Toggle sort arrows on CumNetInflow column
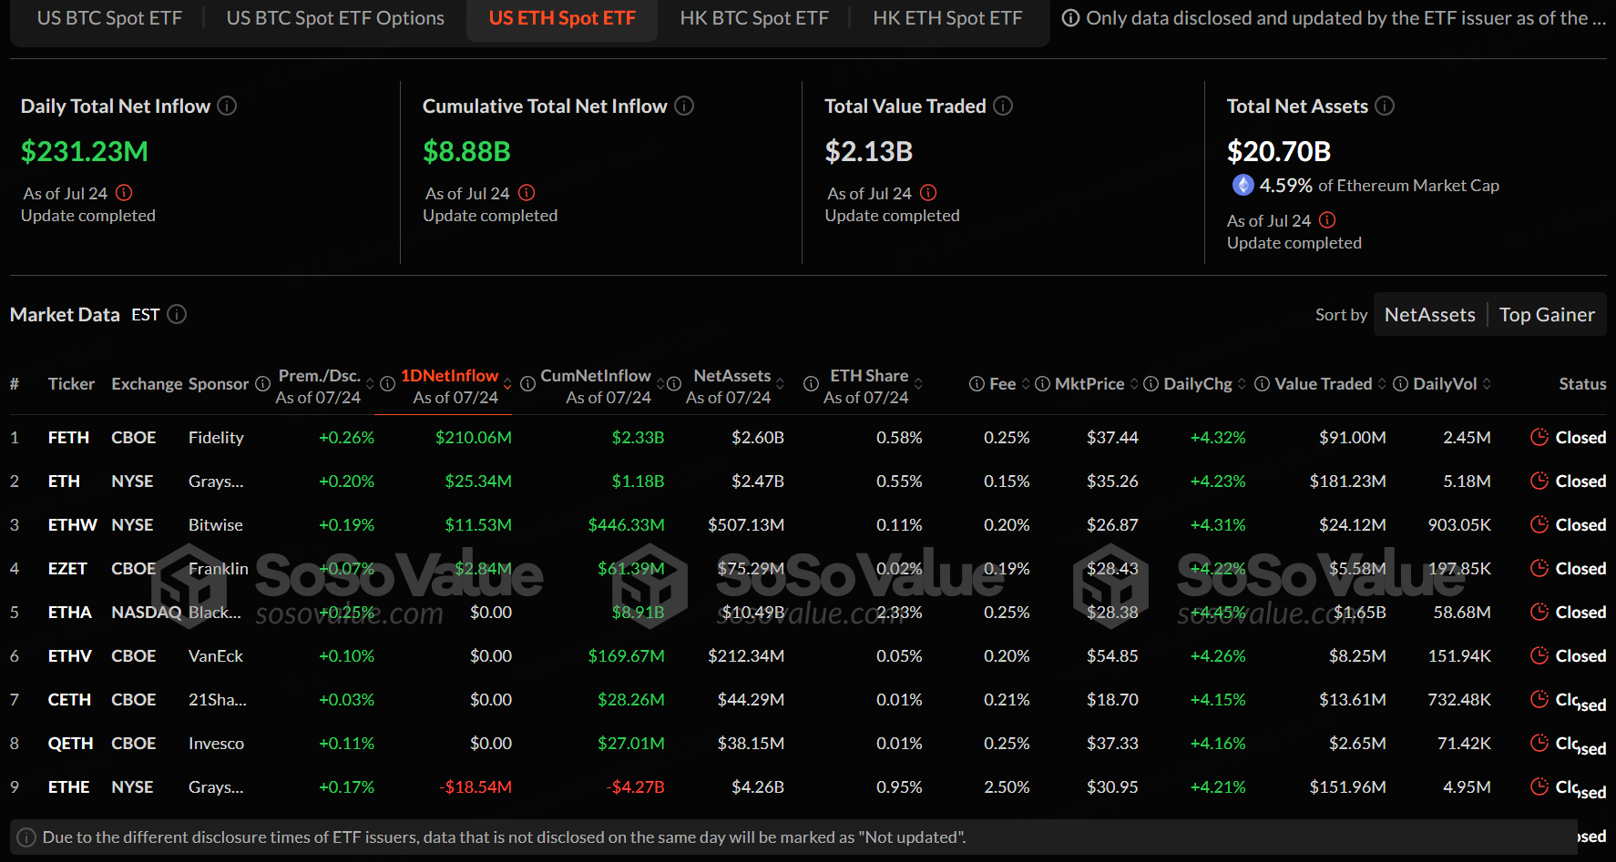 click(x=660, y=384)
